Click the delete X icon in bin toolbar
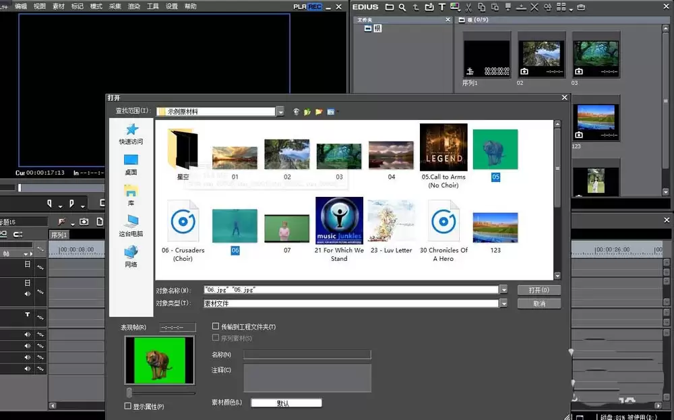674x420 pixels. pyautogui.click(x=534, y=7)
